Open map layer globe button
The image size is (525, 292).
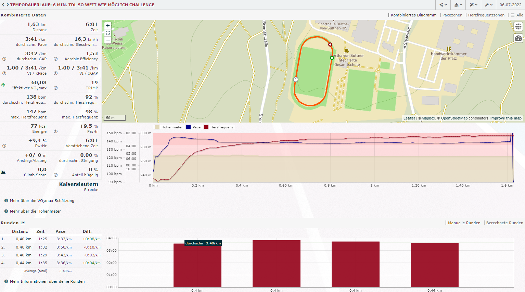(x=518, y=26)
